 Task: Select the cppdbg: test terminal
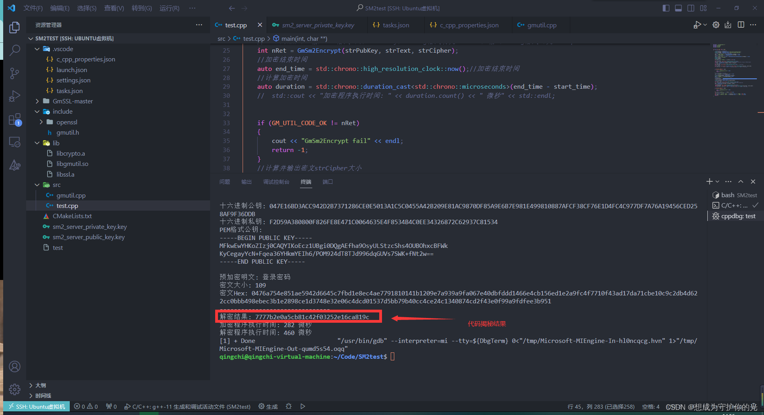pos(735,216)
